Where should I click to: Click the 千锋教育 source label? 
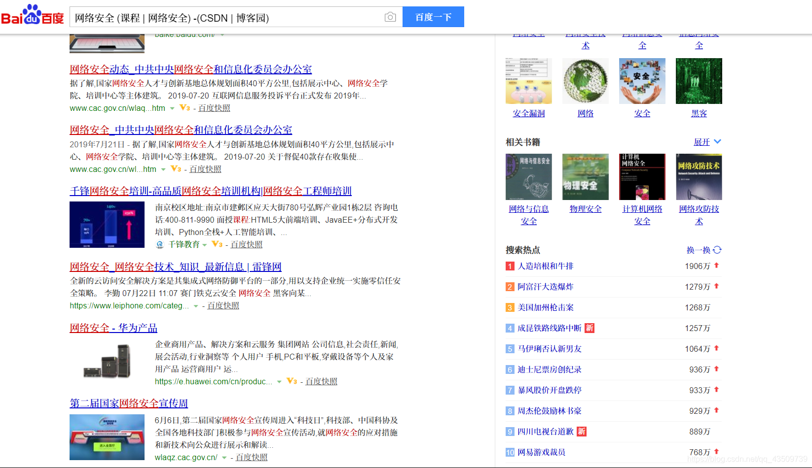coord(184,245)
